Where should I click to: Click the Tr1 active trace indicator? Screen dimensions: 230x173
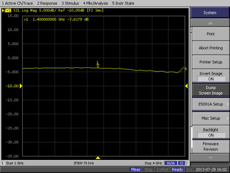tap(8, 11)
